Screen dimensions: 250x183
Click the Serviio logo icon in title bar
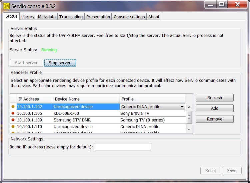(6, 6)
